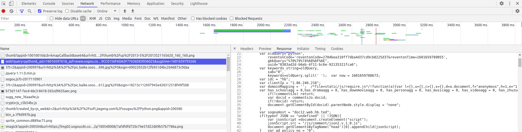
Task: Select the thumb?appid=10010016 request
Action: tap(113, 55)
